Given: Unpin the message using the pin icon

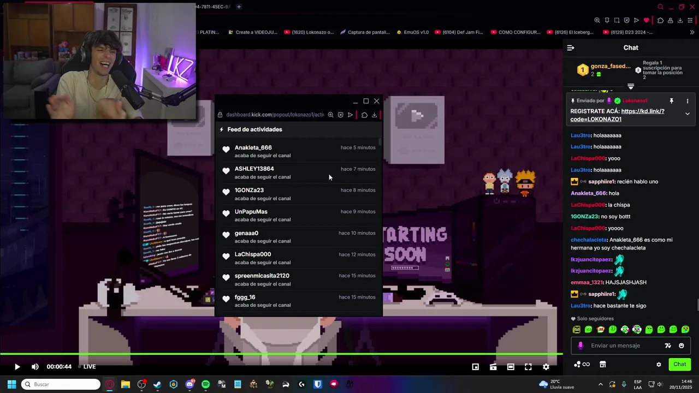Looking at the screenshot, I should pos(672,101).
